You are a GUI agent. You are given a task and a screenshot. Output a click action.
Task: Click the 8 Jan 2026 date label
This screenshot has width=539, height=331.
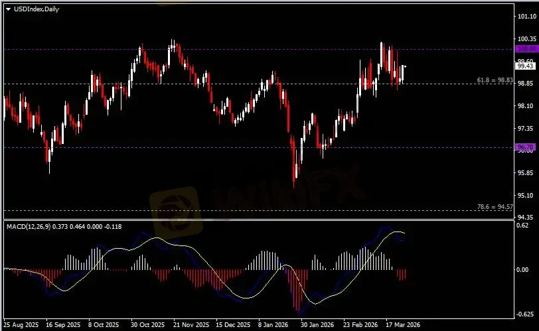tap(273, 324)
